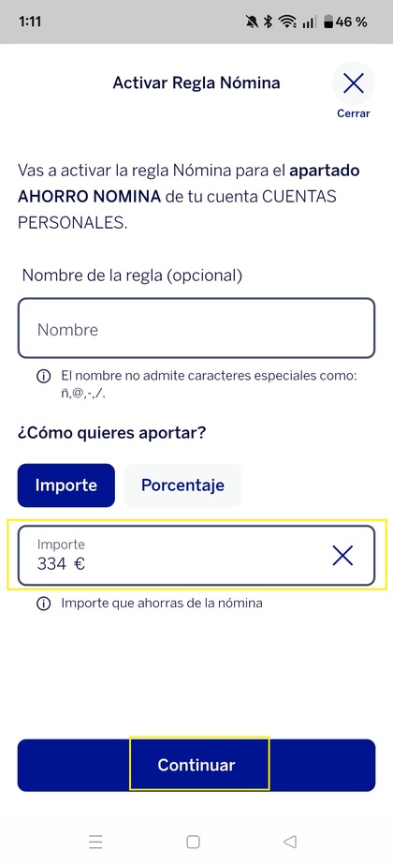Tap the mobile signal strength bars
Image resolution: width=393 pixels, height=866 pixels.
tap(311, 22)
